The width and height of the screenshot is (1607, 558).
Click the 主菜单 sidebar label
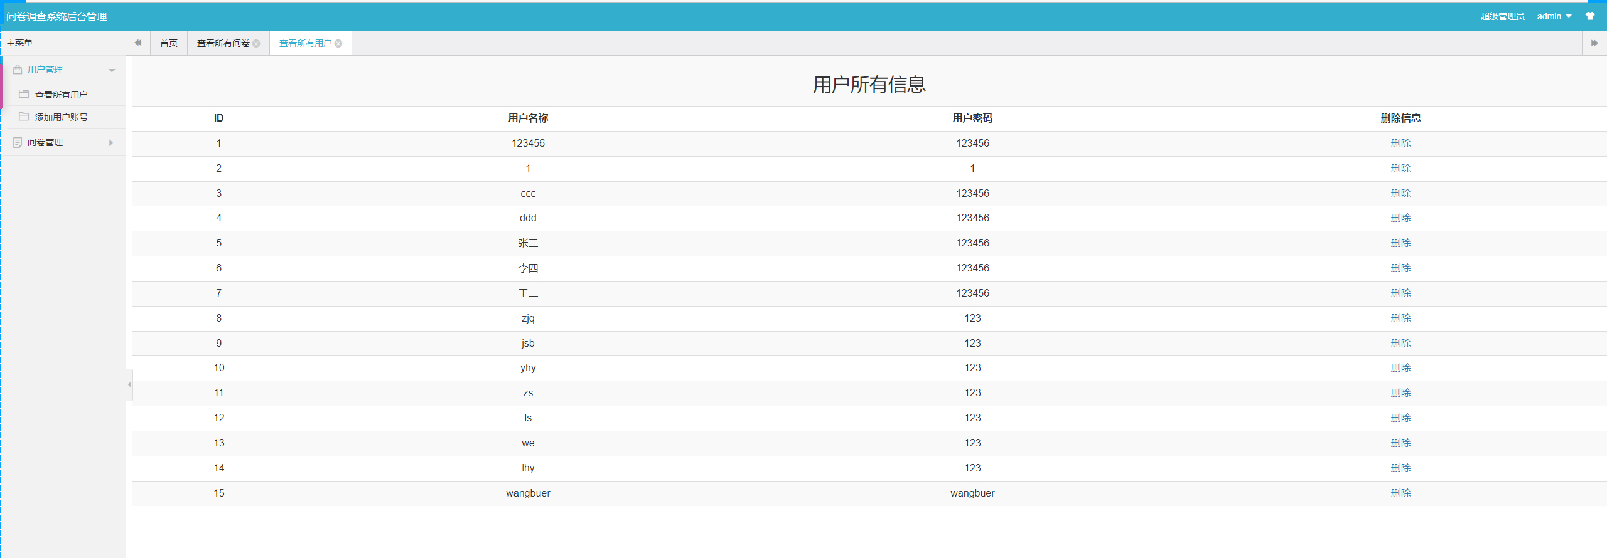19,43
